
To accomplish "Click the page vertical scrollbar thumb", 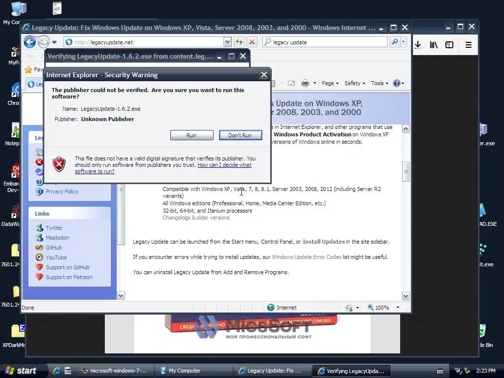I will [406, 171].
